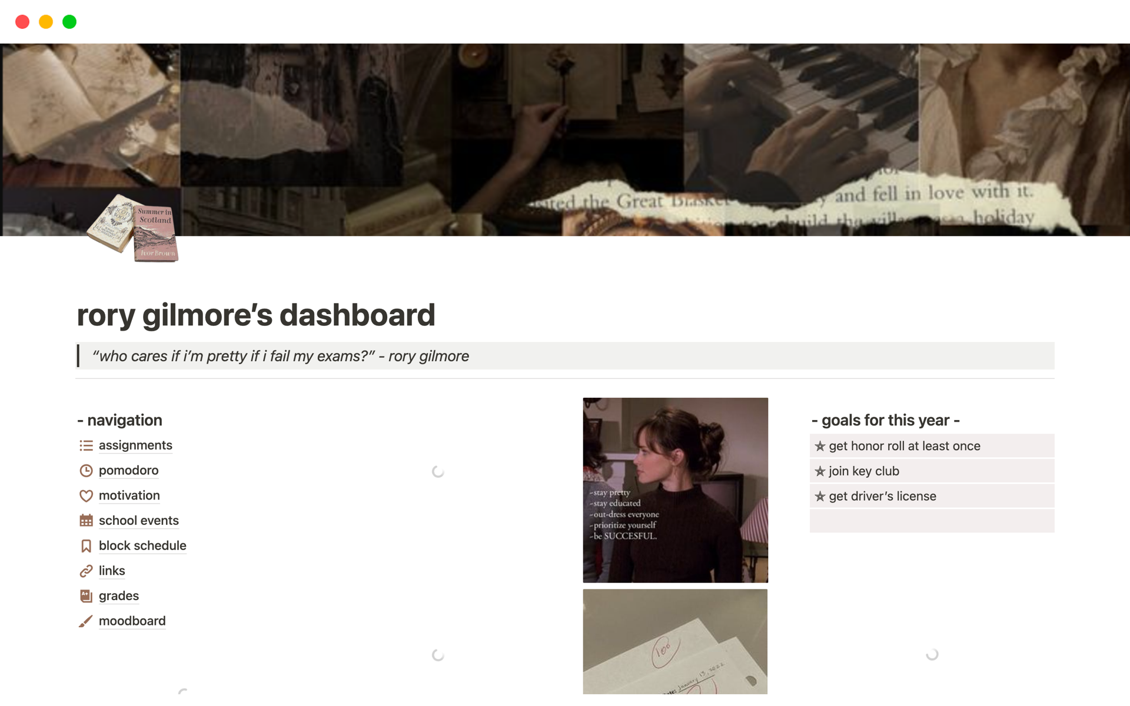
Task: Select the 'get honor roll at least once' goal
Action: coord(932,446)
